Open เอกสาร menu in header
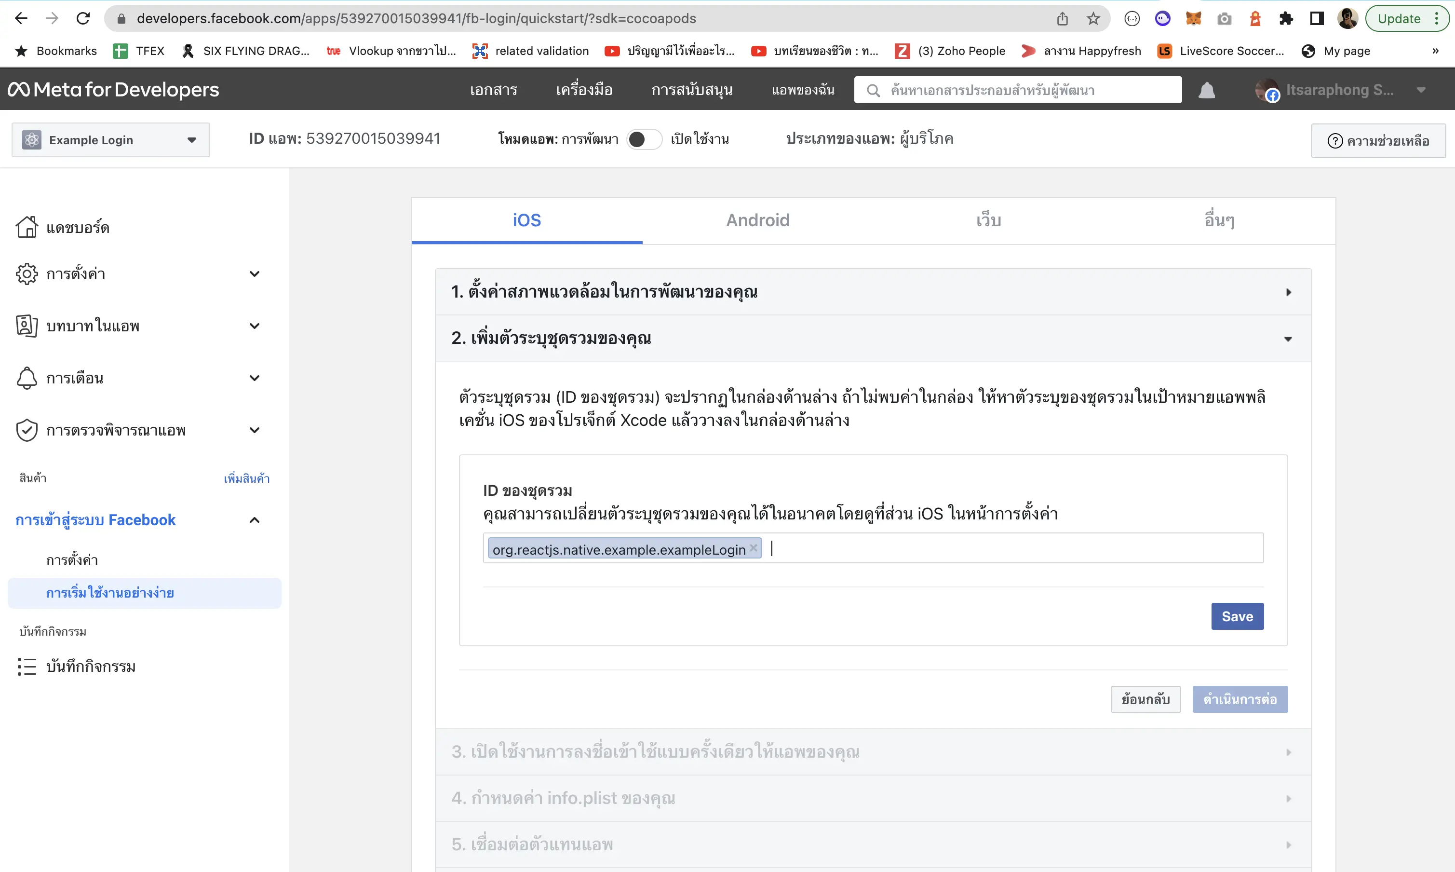Image resolution: width=1455 pixels, height=872 pixels. 493,90
